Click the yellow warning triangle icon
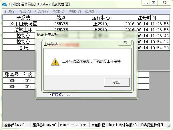The width and height of the screenshot is (173, 130). tap(55, 62)
